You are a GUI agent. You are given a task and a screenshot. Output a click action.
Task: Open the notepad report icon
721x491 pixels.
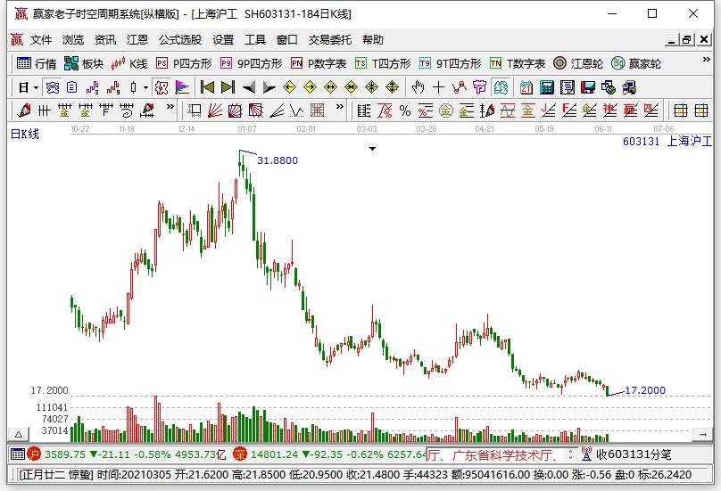pyautogui.click(x=568, y=87)
